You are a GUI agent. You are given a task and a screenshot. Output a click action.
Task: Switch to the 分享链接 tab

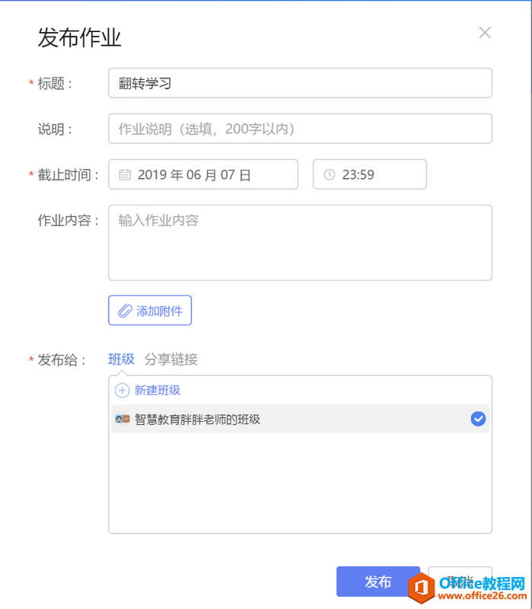171,359
